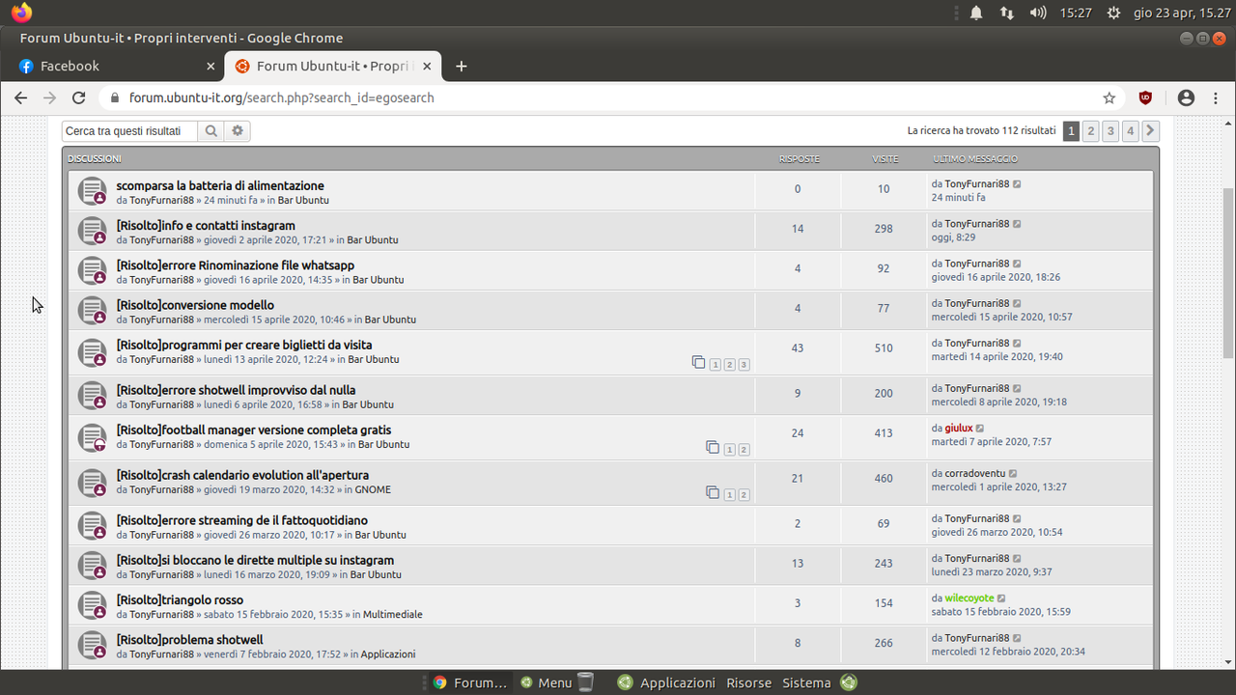Open volume indicator in top panel

click(x=1038, y=13)
